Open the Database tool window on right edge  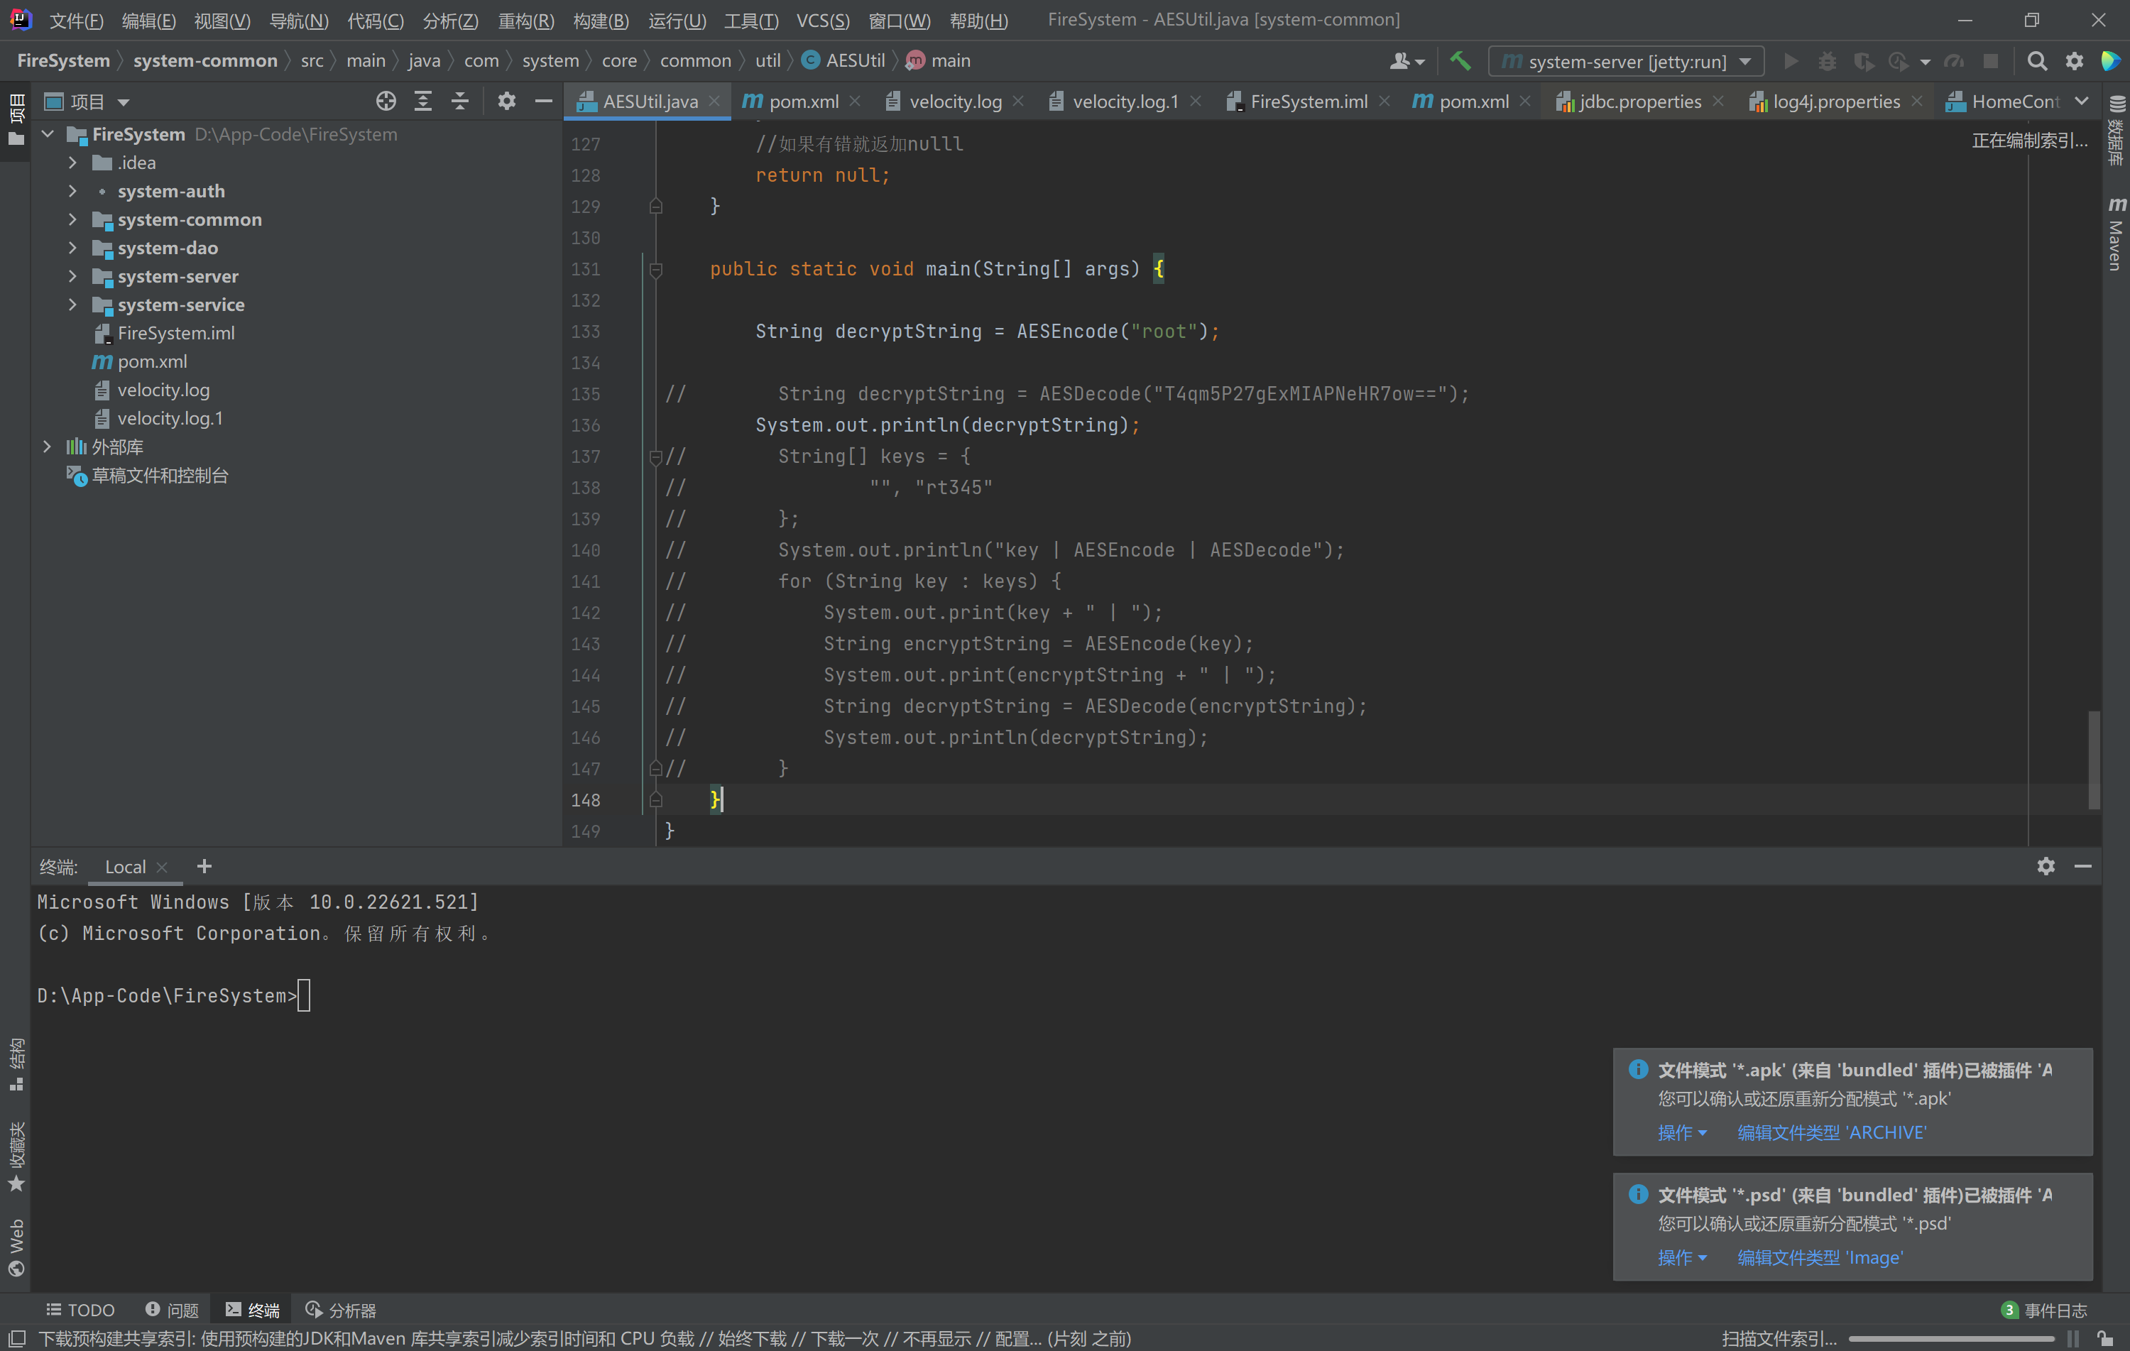2116,131
